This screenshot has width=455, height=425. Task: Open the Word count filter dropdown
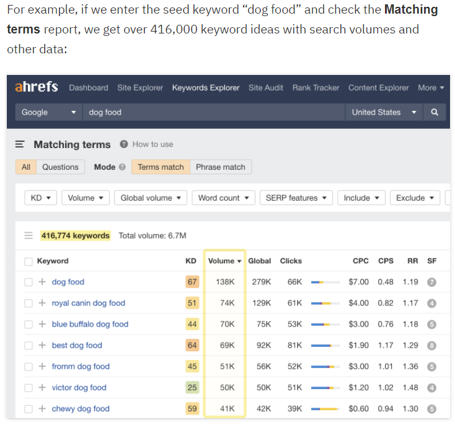[223, 198]
